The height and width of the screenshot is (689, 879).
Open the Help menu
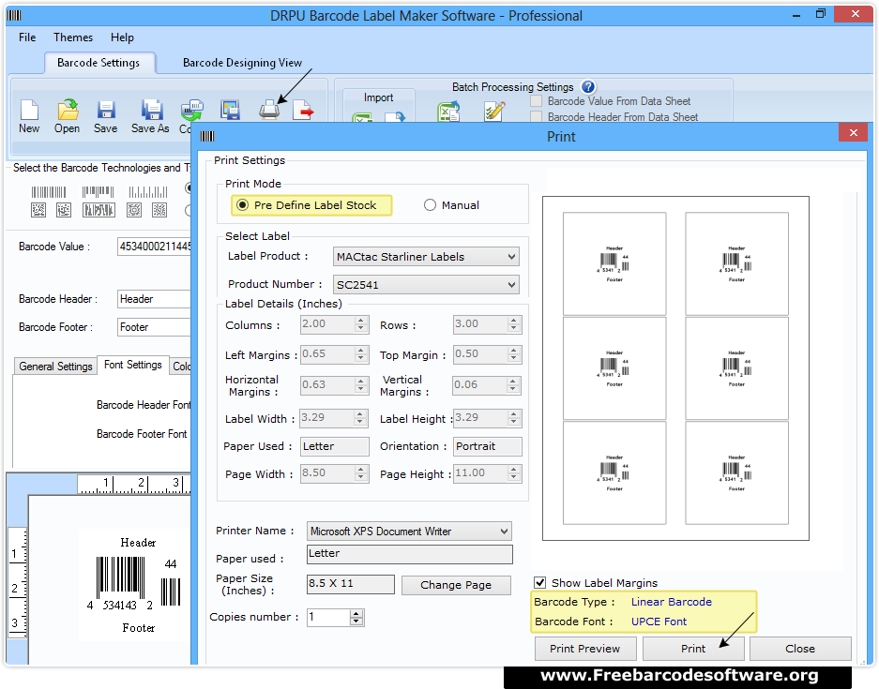point(122,37)
